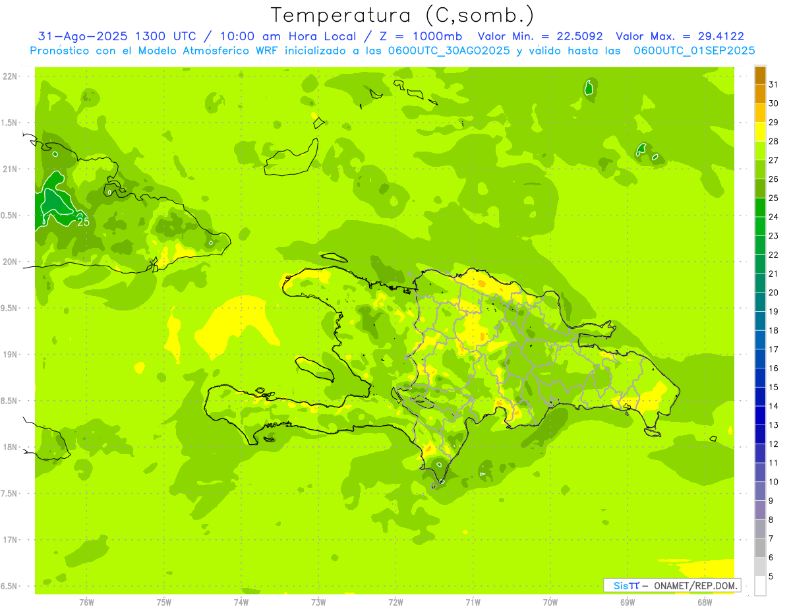
Task: Select the 12–13 °C dark blue colorbar swatch
Action: 760,435
